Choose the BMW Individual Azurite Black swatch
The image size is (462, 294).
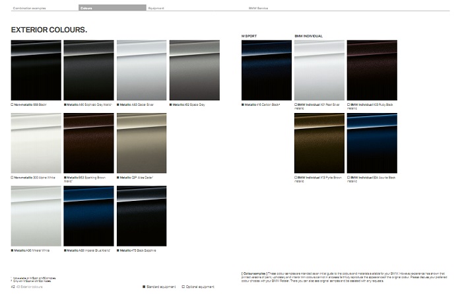point(372,143)
